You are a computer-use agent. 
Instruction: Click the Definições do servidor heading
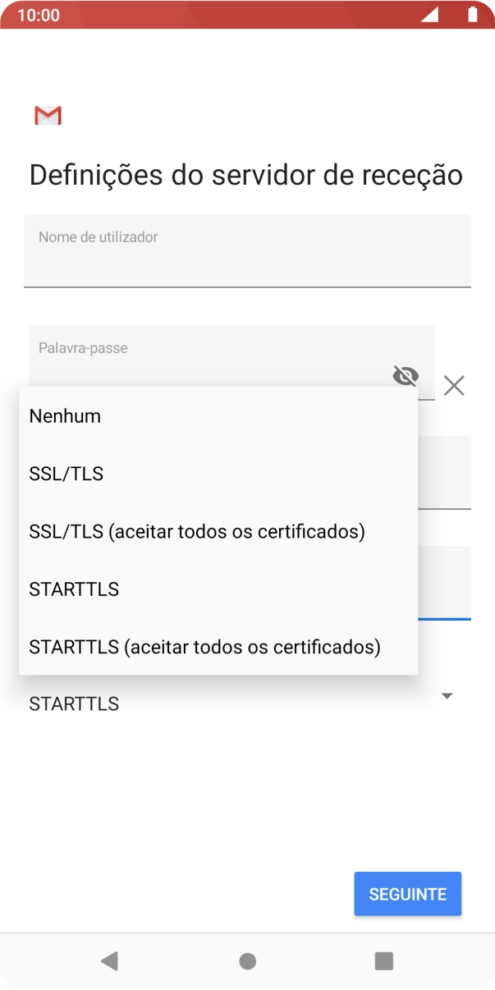[x=246, y=174]
